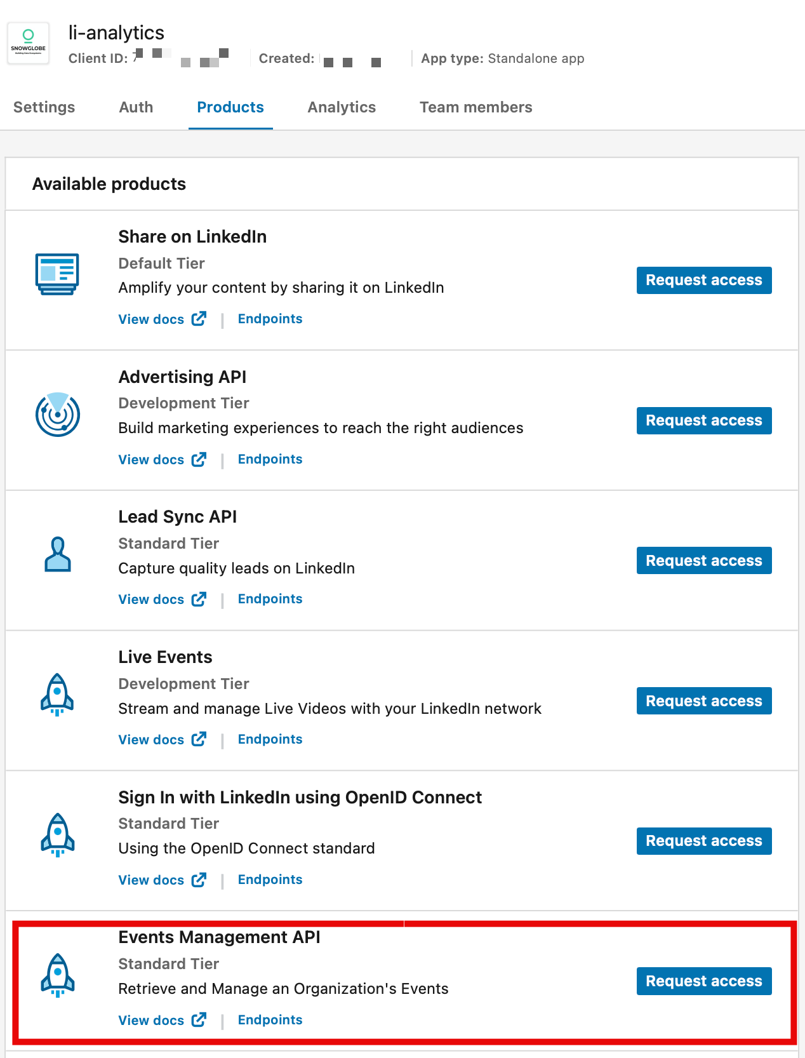Open View docs for Advertising API
The image size is (805, 1058).
point(163,460)
